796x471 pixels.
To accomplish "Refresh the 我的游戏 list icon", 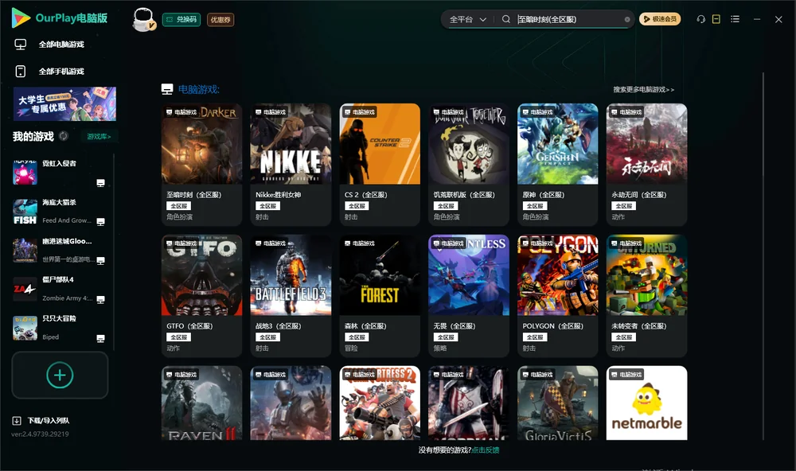I will click(64, 136).
